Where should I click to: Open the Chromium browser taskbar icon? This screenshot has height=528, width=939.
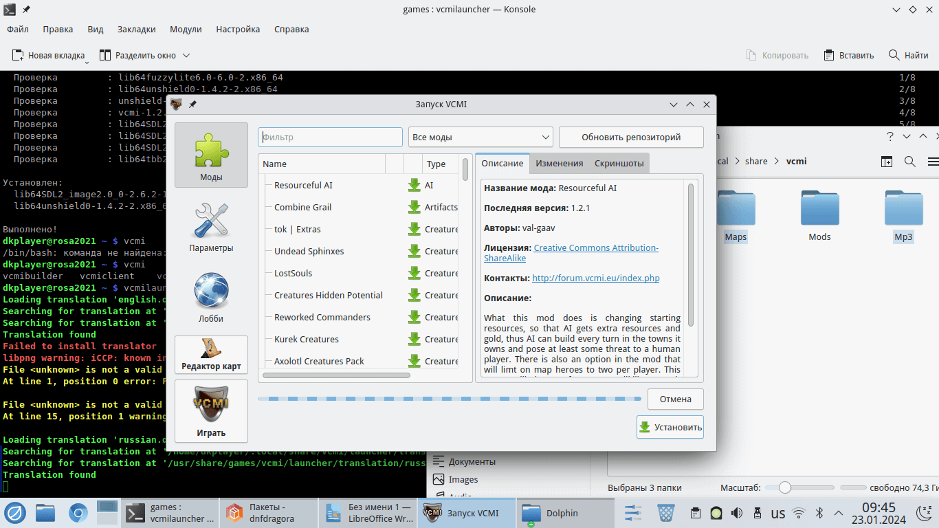tap(78, 513)
